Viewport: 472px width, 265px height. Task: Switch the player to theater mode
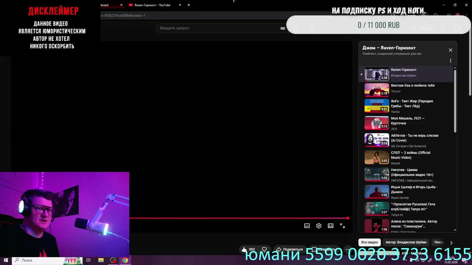tap(331, 226)
